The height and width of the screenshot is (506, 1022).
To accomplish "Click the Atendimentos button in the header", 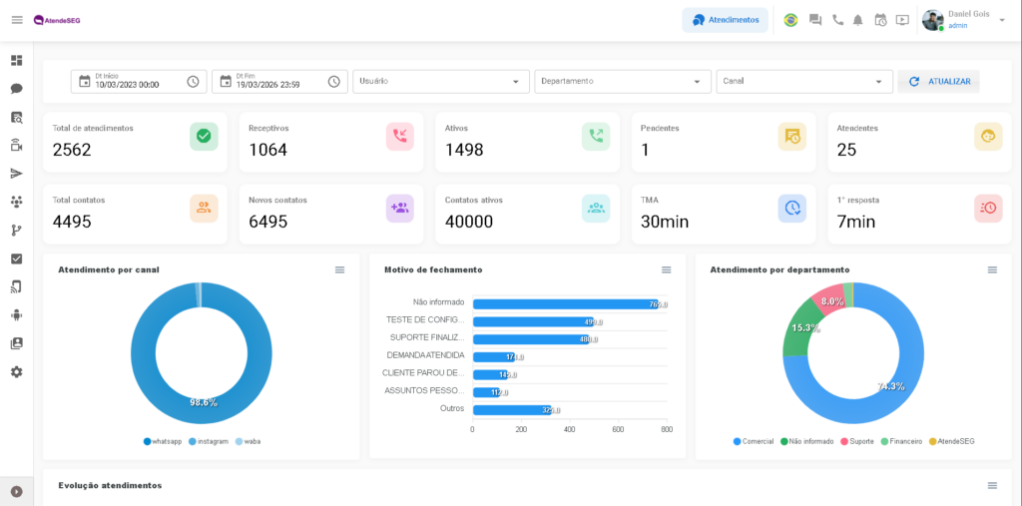I will coord(726,20).
